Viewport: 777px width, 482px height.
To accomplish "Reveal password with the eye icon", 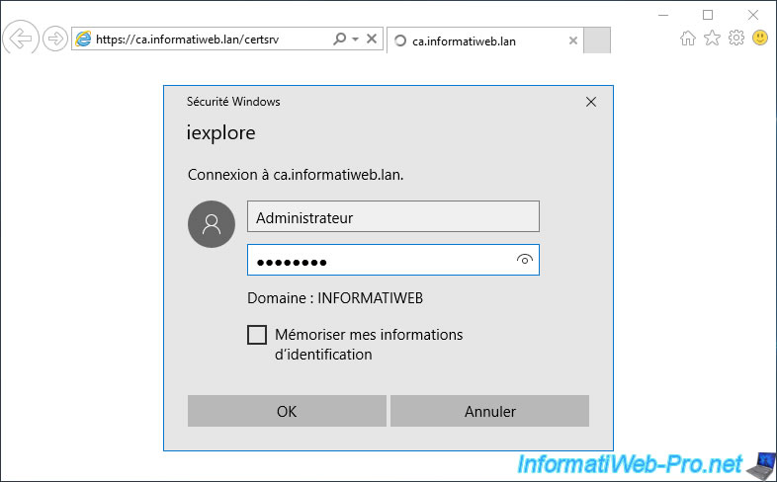I will [524, 259].
